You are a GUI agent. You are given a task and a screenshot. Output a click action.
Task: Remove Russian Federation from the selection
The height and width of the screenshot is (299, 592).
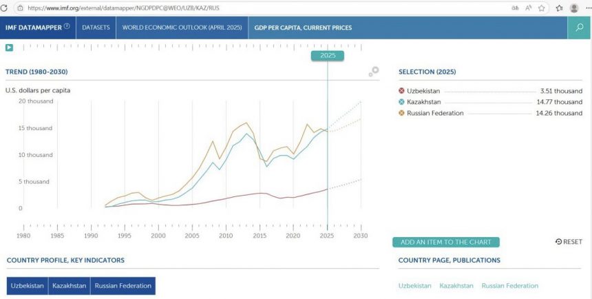coord(401,113)
